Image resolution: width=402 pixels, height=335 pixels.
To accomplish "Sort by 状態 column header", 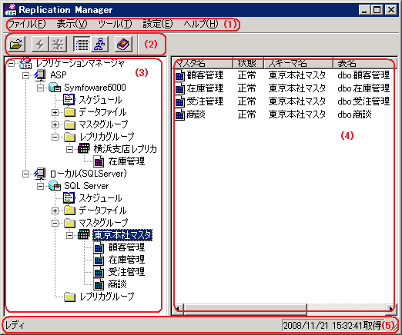I will pos(248,63).
